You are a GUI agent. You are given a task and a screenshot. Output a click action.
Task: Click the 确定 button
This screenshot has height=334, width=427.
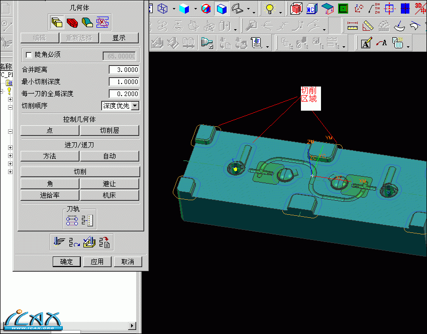coord(67,262)
